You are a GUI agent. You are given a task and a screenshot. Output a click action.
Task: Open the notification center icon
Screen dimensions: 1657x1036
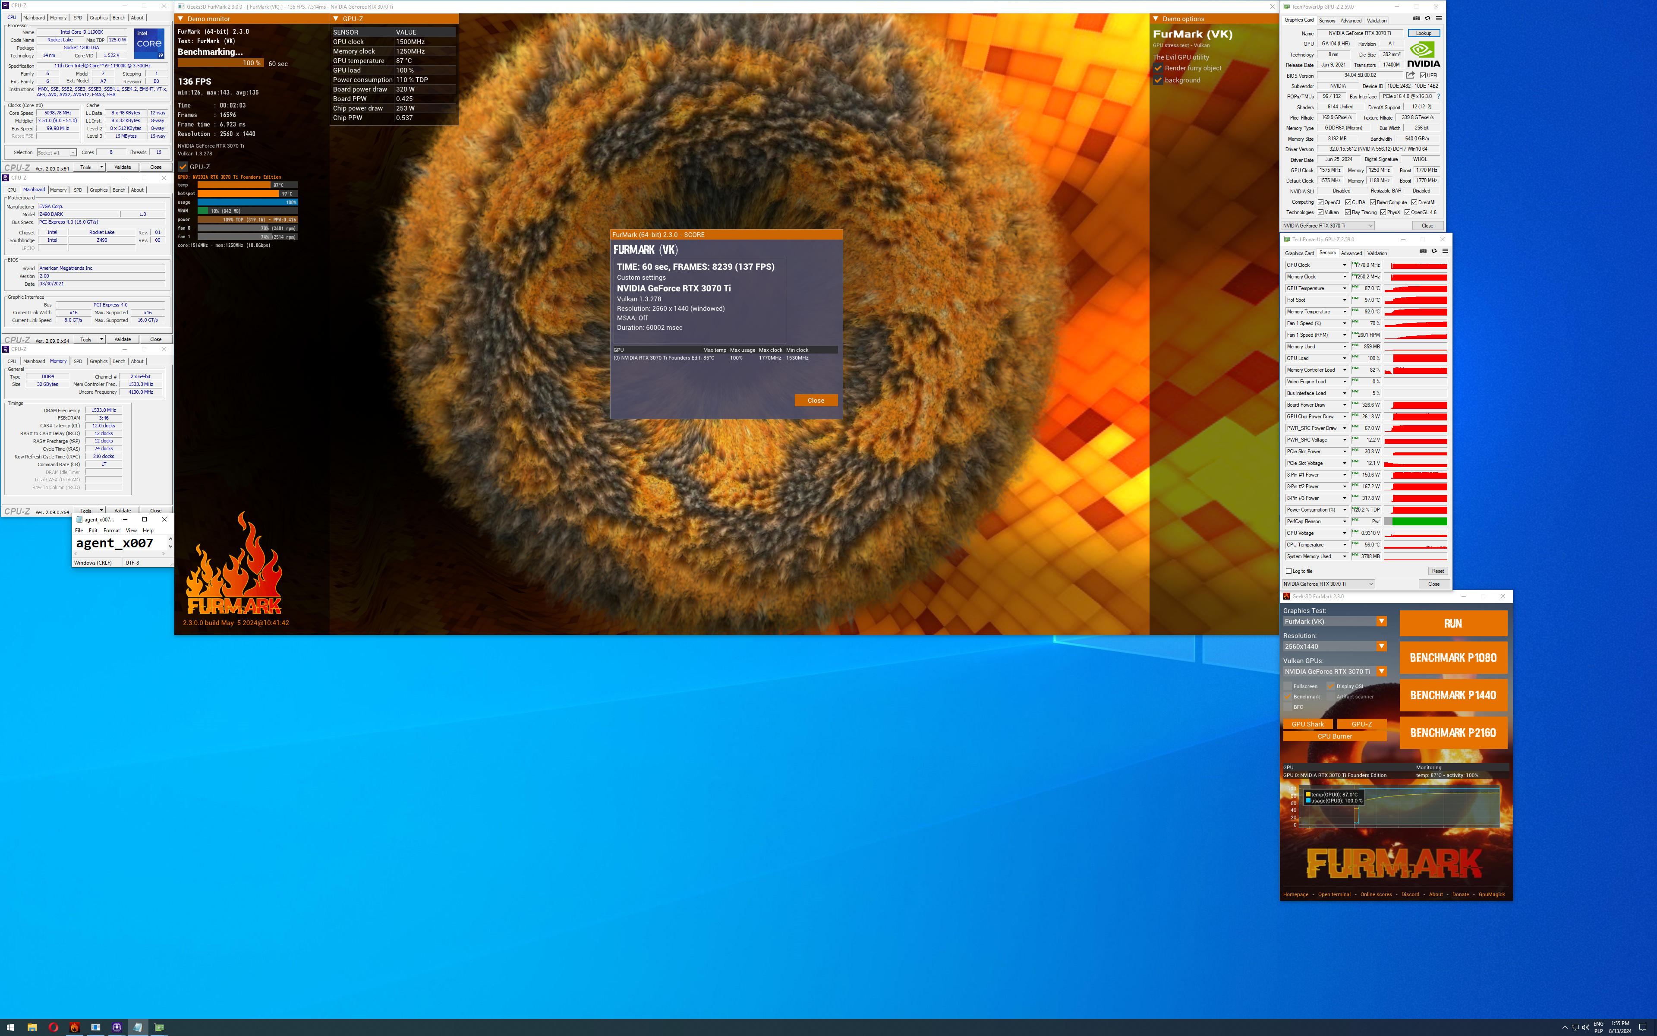pos(1643,1027)
